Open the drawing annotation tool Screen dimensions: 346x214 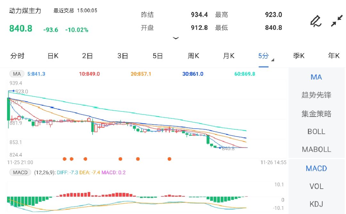pyautogui.click(x=316, y=21)
